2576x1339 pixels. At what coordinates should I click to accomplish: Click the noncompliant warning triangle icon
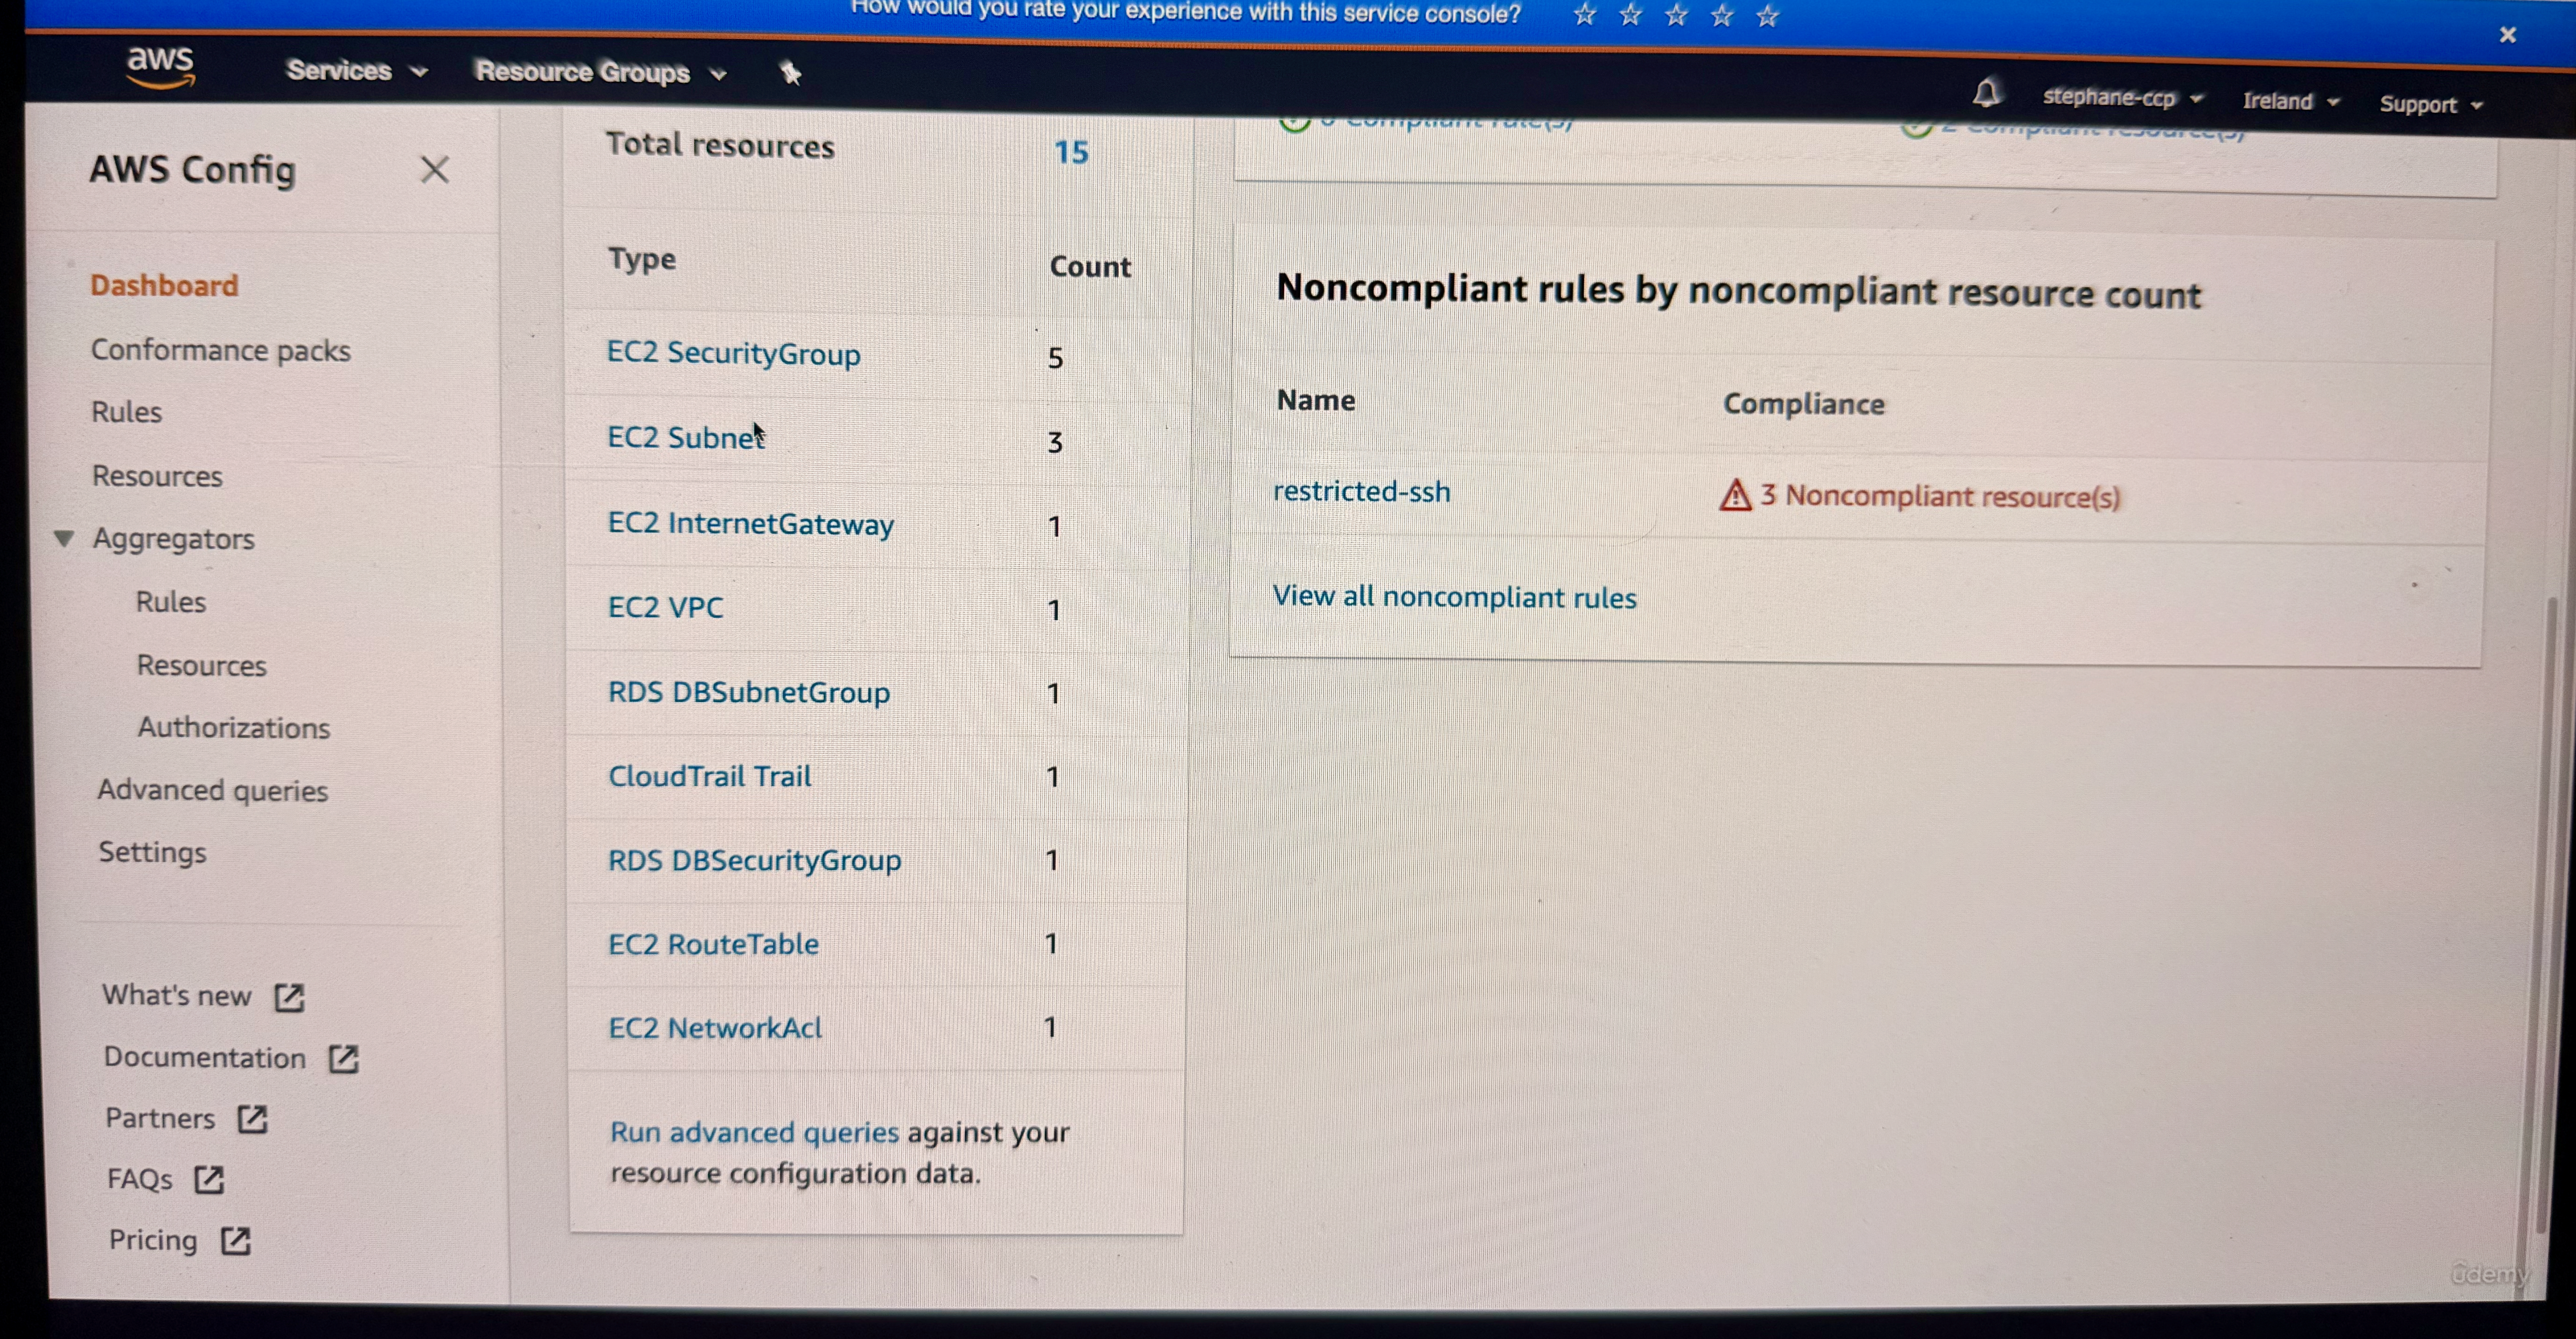coord(1735,495)
